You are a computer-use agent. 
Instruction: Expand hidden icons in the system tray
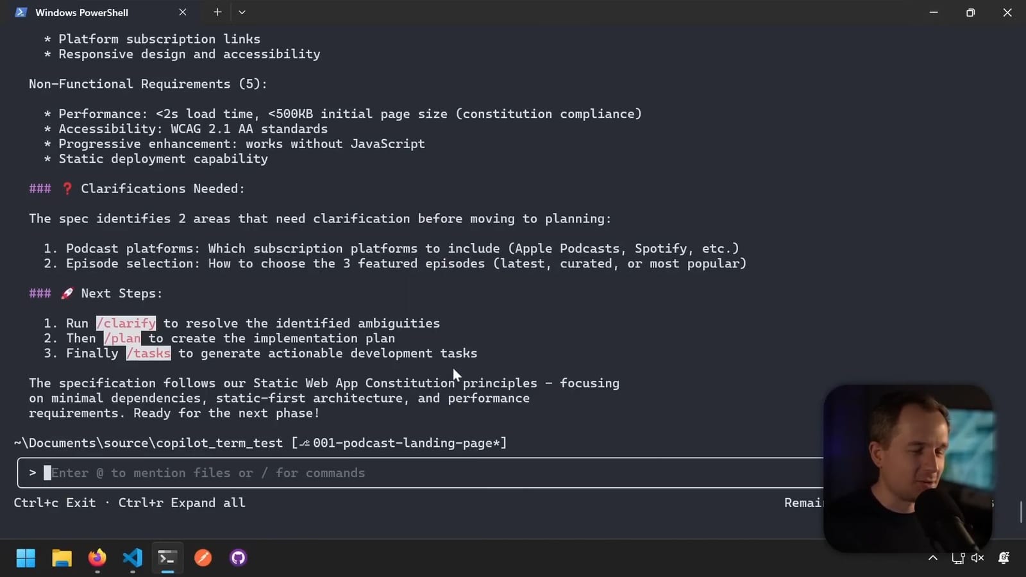tap(933, 558)
